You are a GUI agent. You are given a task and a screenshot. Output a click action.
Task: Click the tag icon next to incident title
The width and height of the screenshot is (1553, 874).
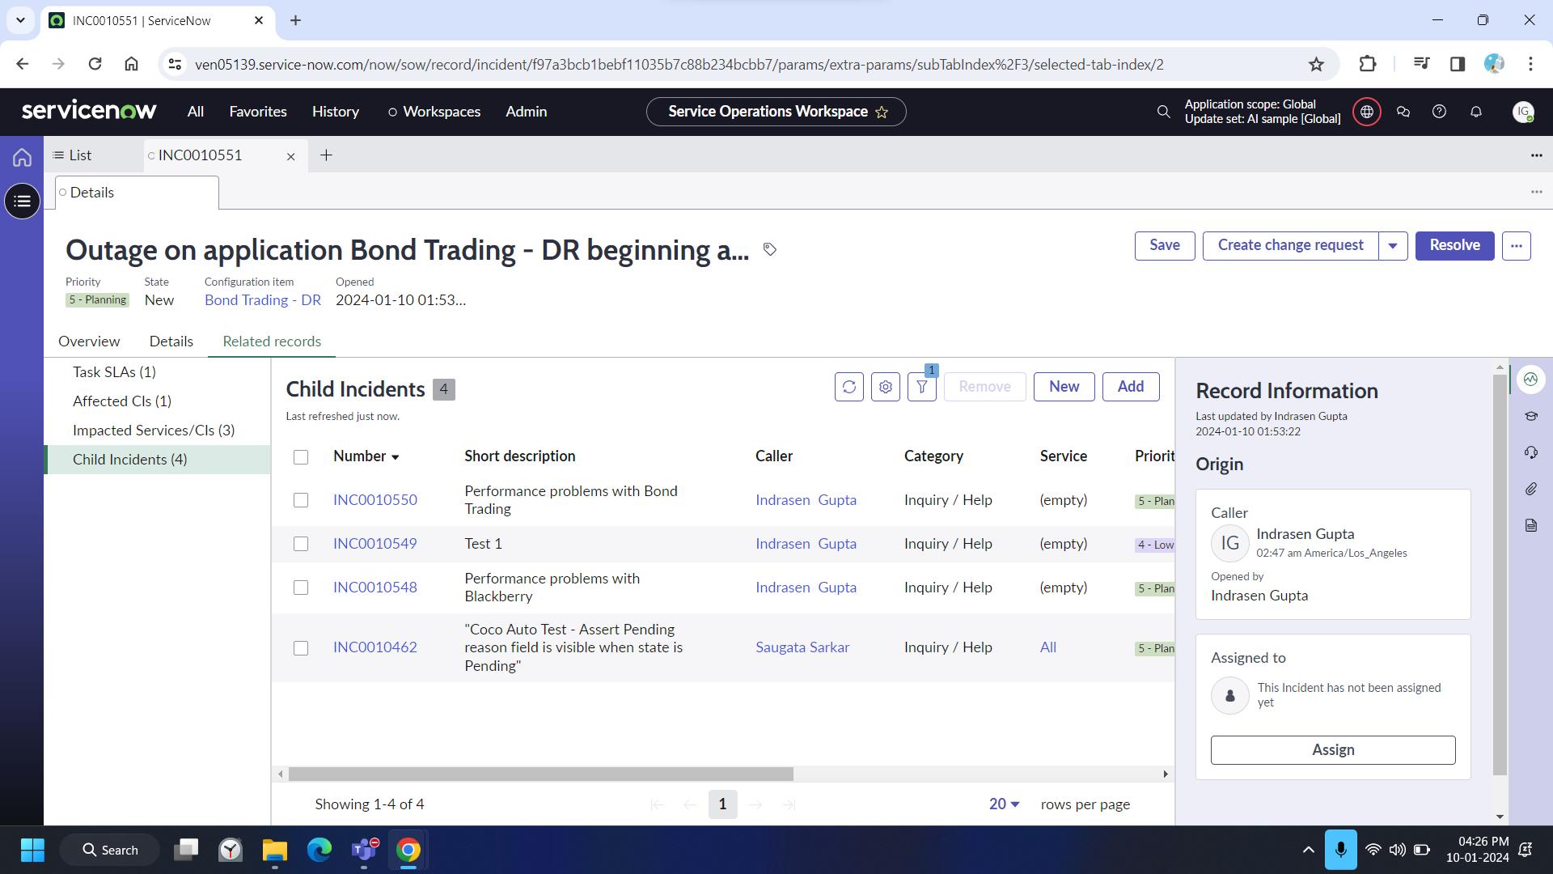(x=770, y=249)
